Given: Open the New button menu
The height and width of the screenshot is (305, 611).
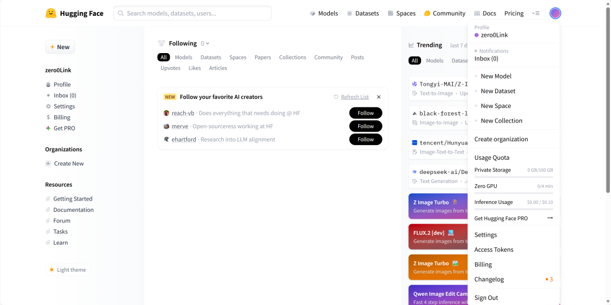Looking at the screenshot, I should (60, 47).
